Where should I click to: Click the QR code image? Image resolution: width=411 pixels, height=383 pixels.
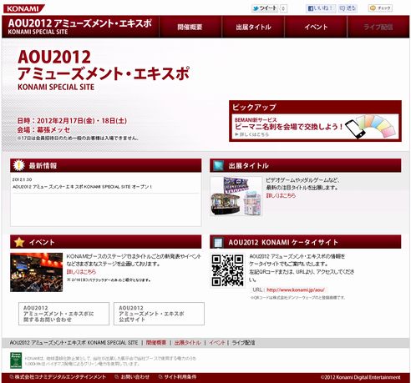tap(227, 270)
